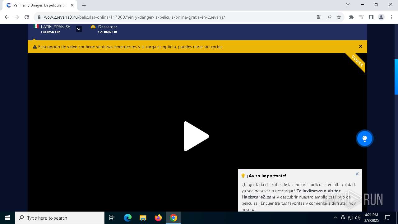Translate this page icon
This screenshot has height=224, width=398.
[319, 17]
